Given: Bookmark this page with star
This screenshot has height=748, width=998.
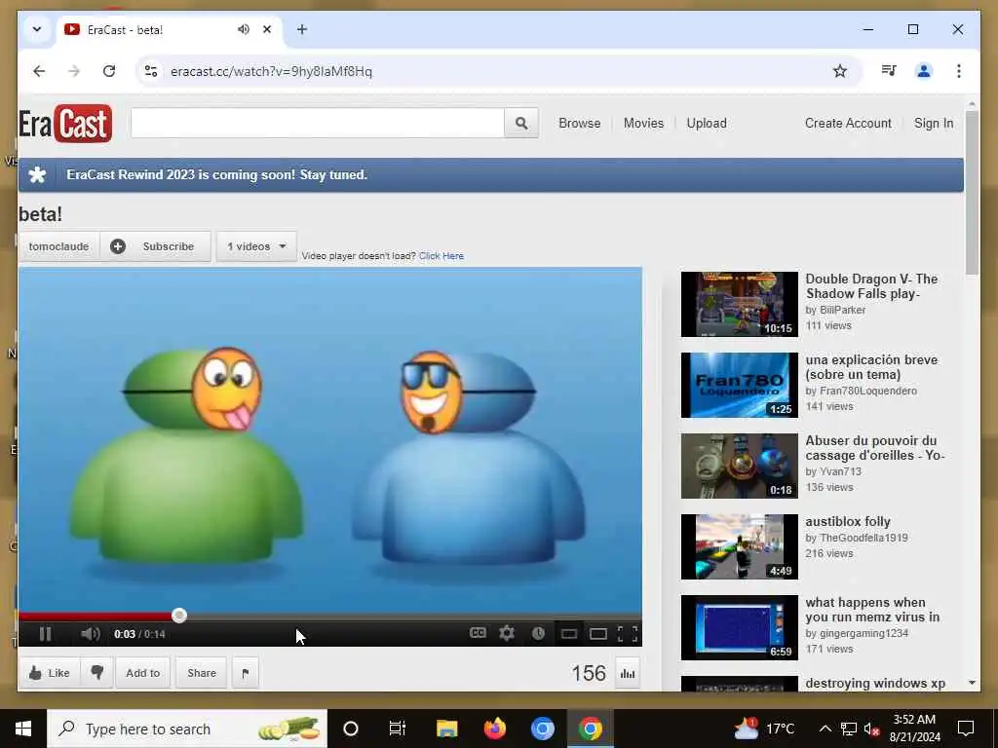Looking at the screenshot, I should coord(840,71).
